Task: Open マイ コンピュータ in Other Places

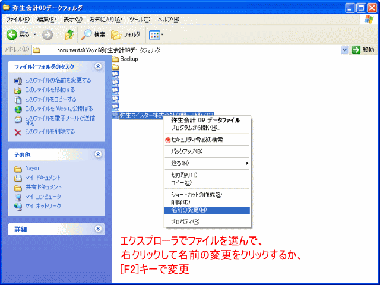Action: click(43, 197)
